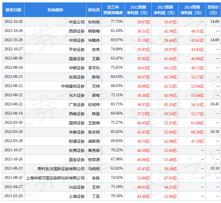Click 2022 profit forecast 40.91亿
The image size is (221, 203).
143,187
